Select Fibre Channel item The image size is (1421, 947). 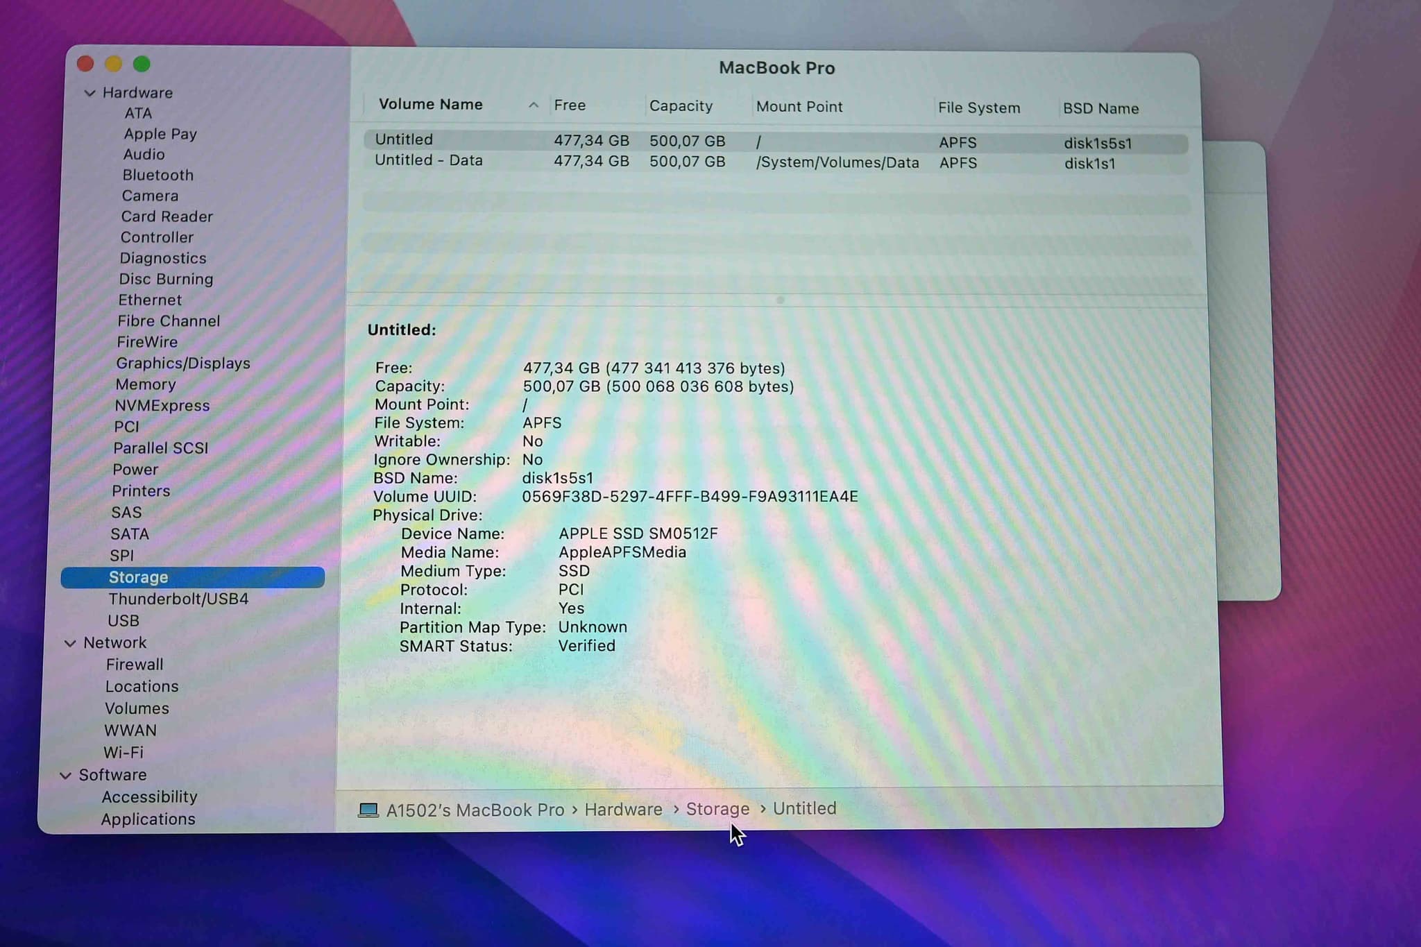[169, 321]
